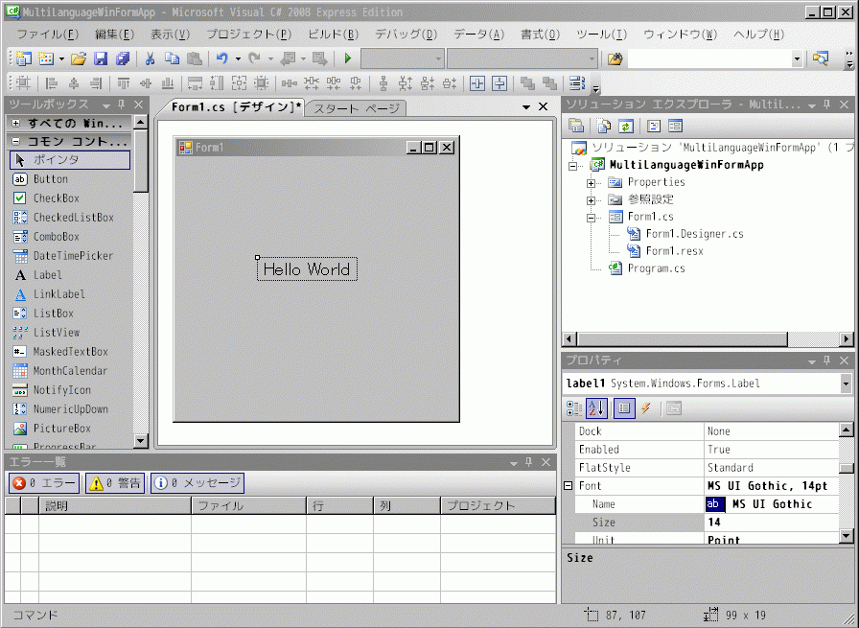Viewport: 859px width, 628px height.
Task: Click the Font Size value field
Action: tap(772, 523)
